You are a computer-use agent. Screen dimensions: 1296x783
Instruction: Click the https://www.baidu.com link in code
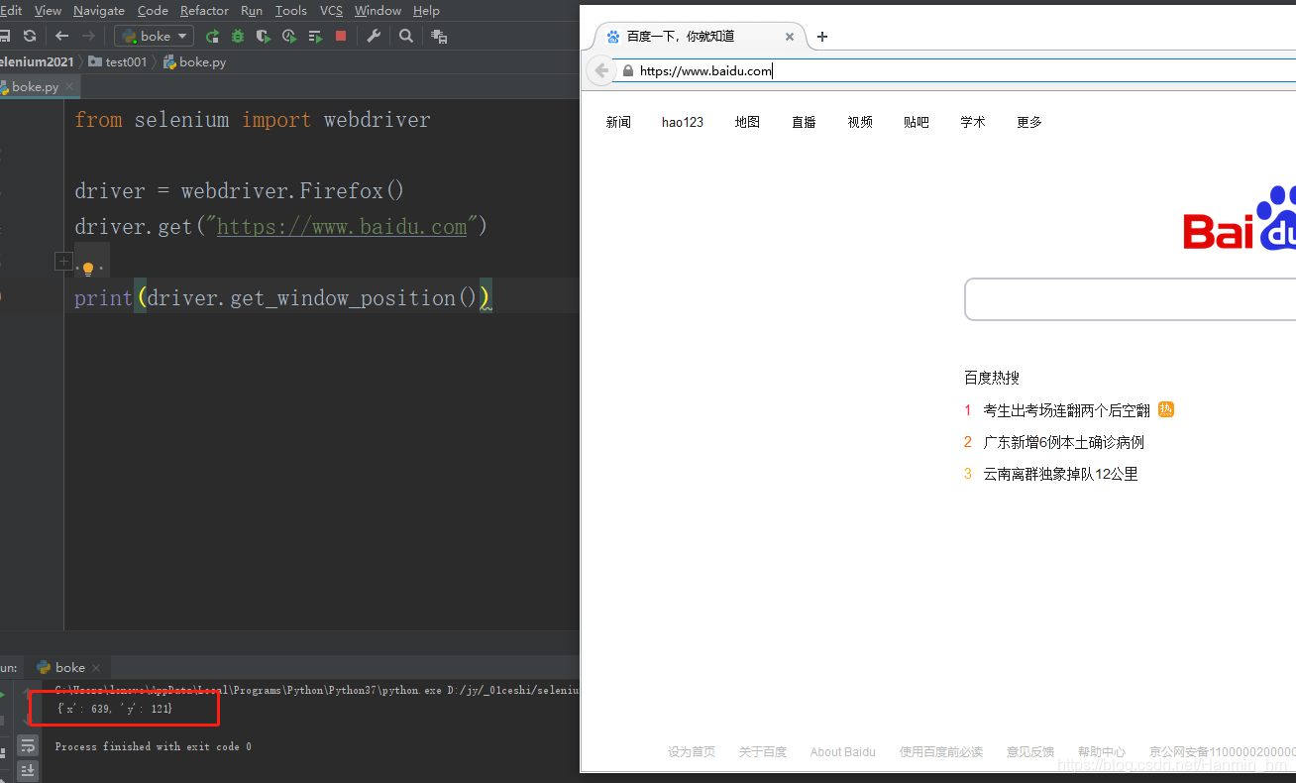tap(342, 227)
